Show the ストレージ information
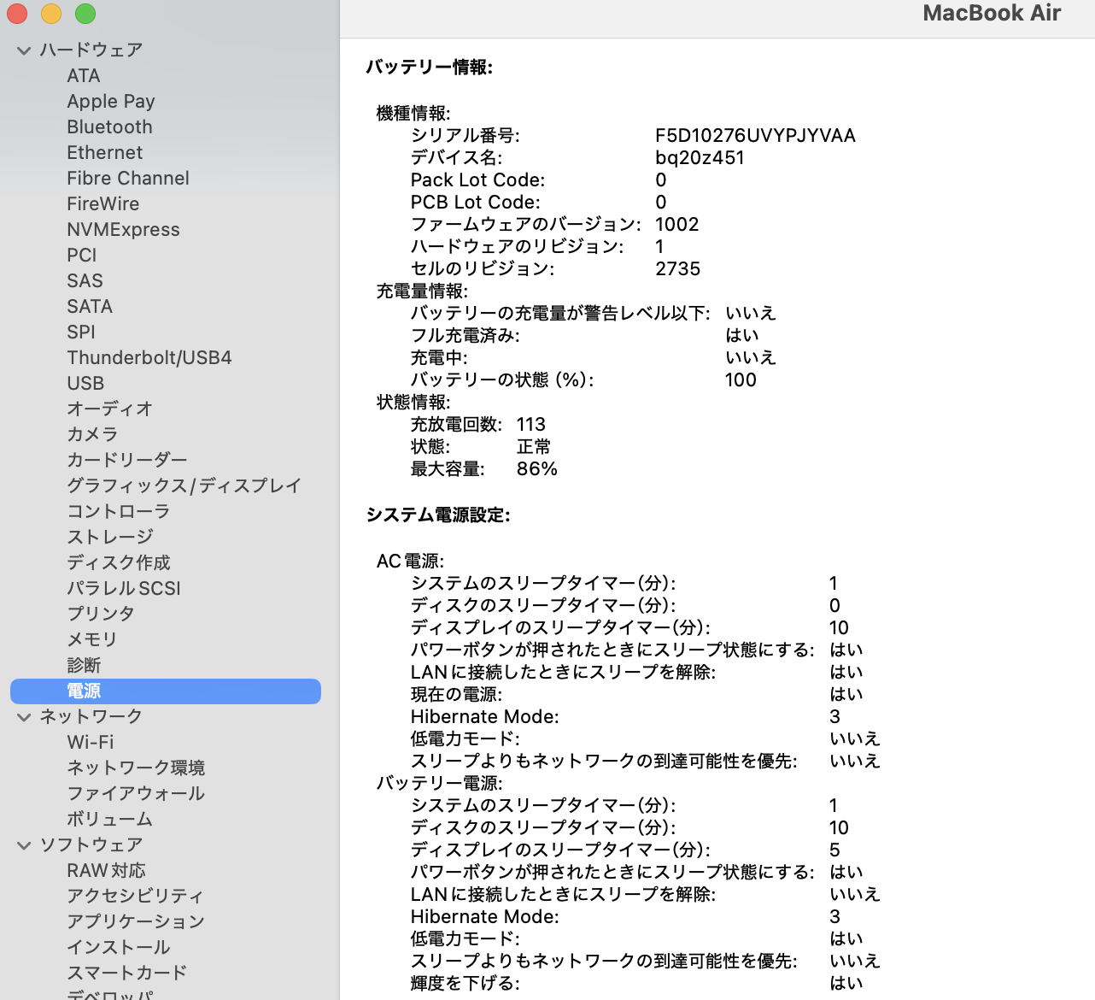Image resolution: width=1095 pixels, height=1000 pixels. pos(110,537)
